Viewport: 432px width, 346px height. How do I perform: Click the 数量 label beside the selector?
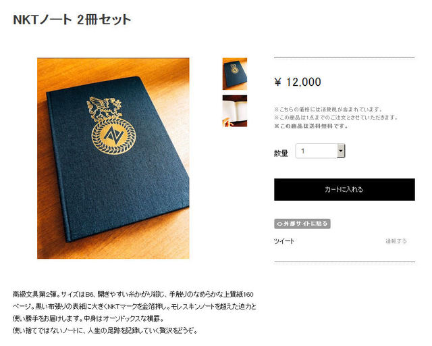coord(281,153)
